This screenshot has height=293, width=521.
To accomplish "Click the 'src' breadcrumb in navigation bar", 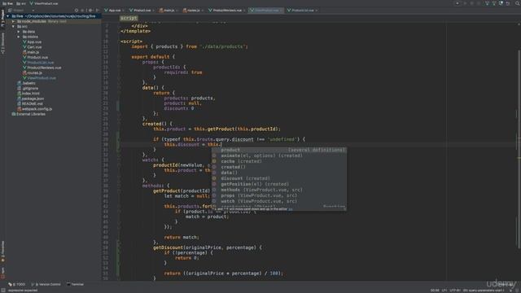I will pyautogui.click(x=21, y=3).
